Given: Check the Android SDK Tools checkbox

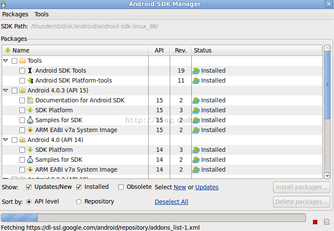Looking at the screenshot, I should coord(22,71).
